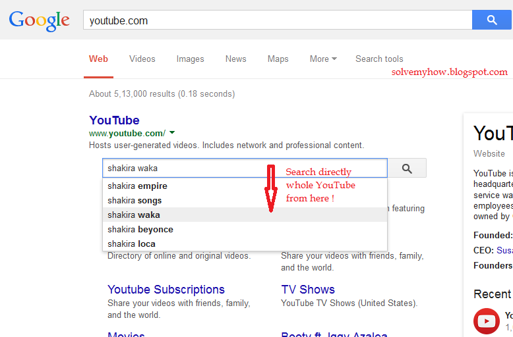Click the YouTube sitelinks search magnifier button
The image size is (513, 337).
pyautogui.click(x=407, y=168)
